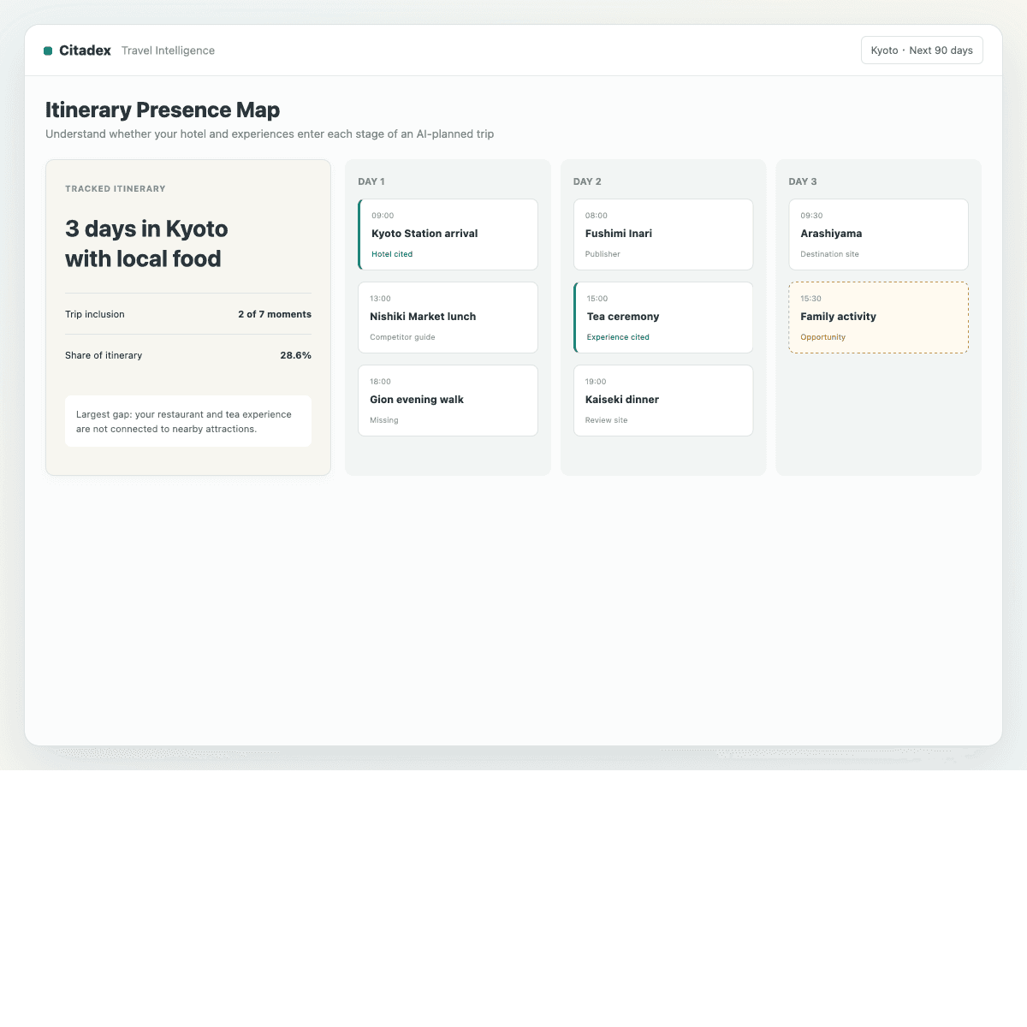The image size is (1027, 1027).
Task: Click the Share of itinerary label
Action: point(104,355)
